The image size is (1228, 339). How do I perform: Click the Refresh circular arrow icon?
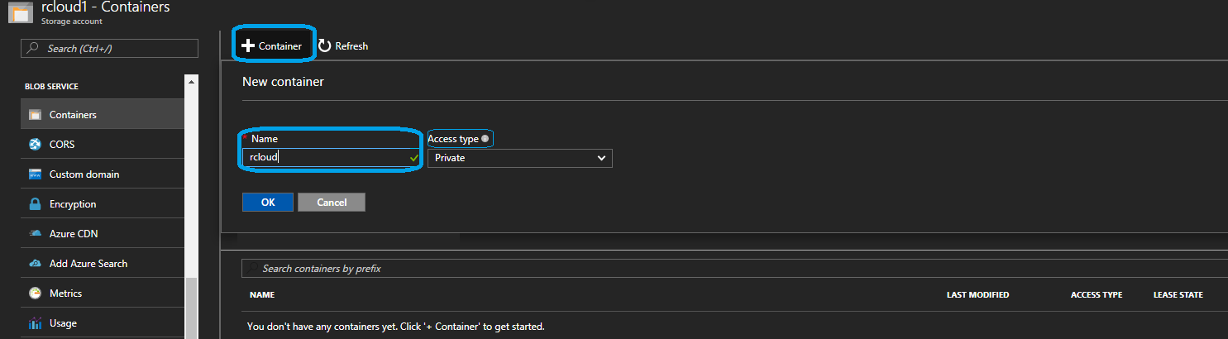(325, 46)
